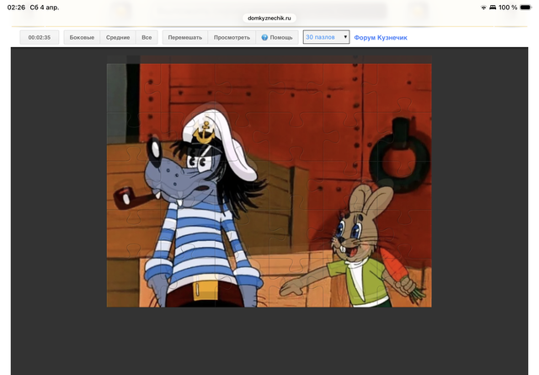Tap the Сб 4 апр. date
The width and height of the screenshot is (539, 375).
pyautogui.click(x=45, y=7)
